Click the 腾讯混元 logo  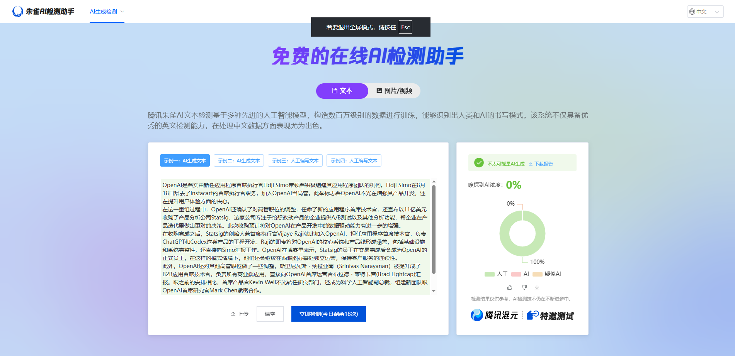(494, 315)
